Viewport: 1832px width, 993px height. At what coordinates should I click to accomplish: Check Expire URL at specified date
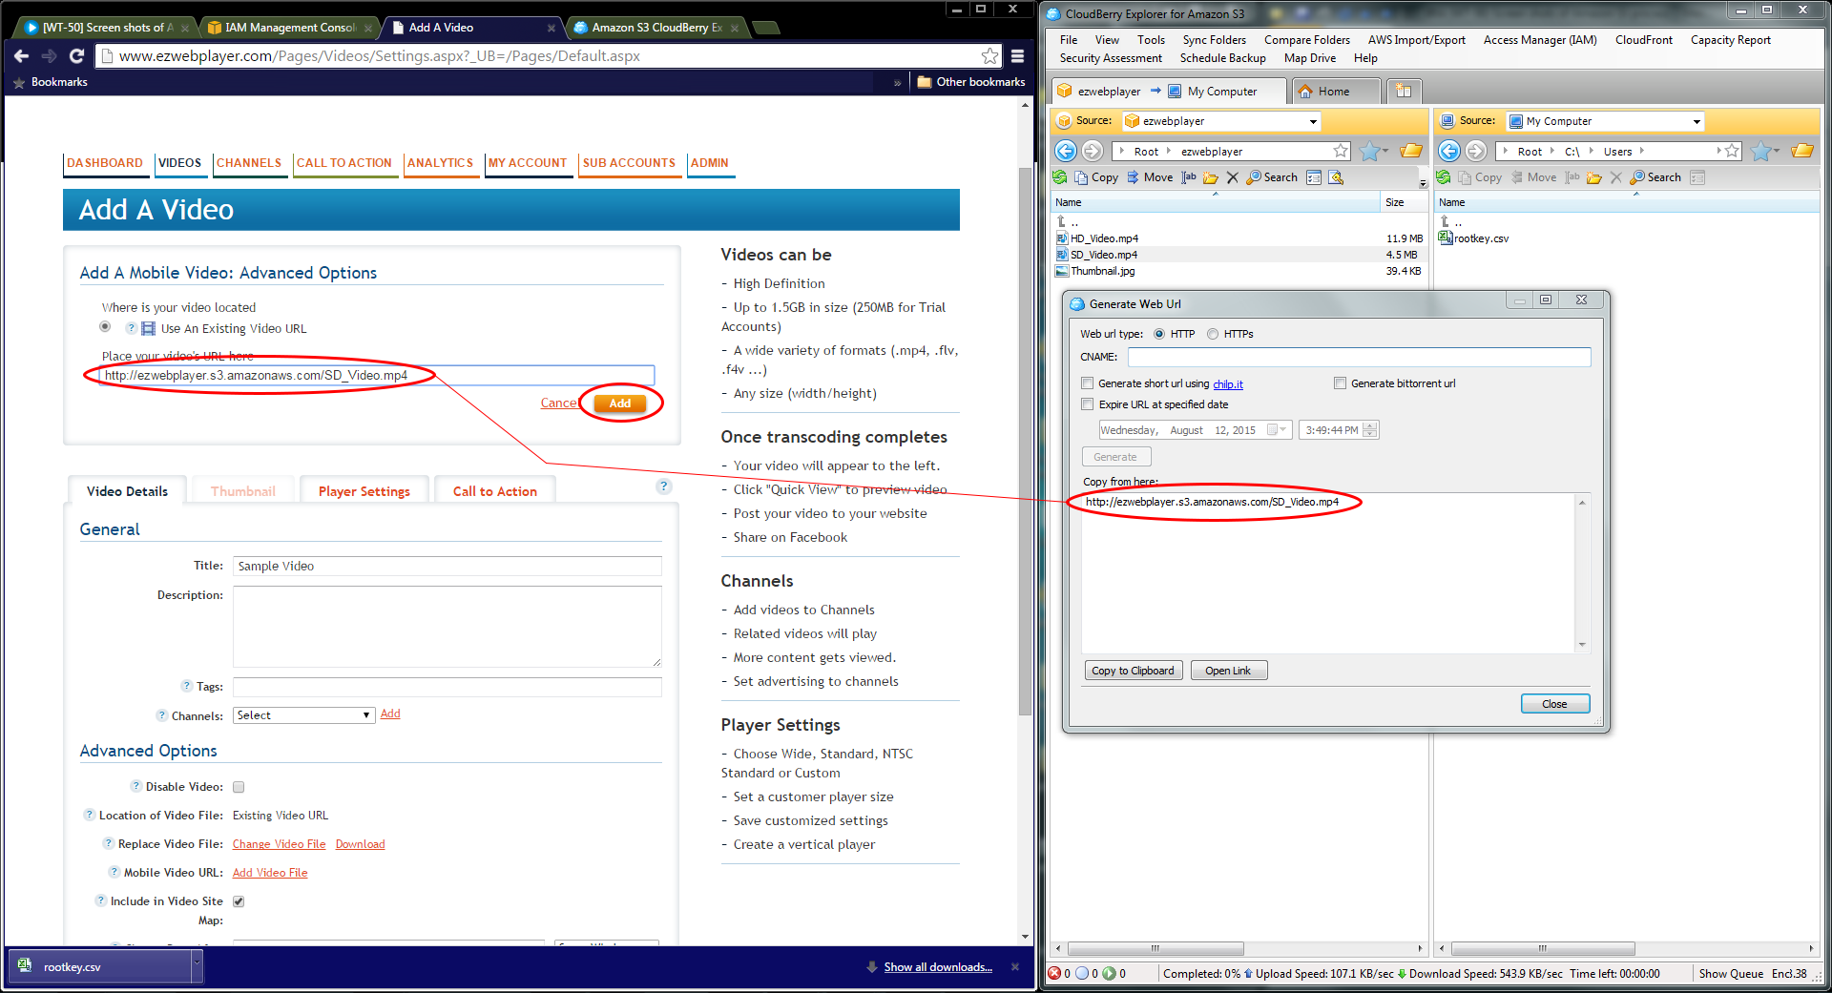[x=1087, y=404]
